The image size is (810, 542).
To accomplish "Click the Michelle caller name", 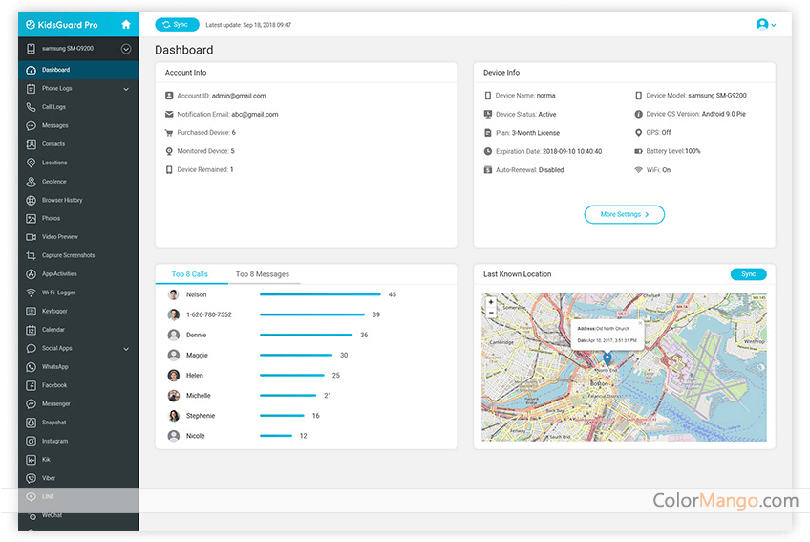I will (199, 395).
